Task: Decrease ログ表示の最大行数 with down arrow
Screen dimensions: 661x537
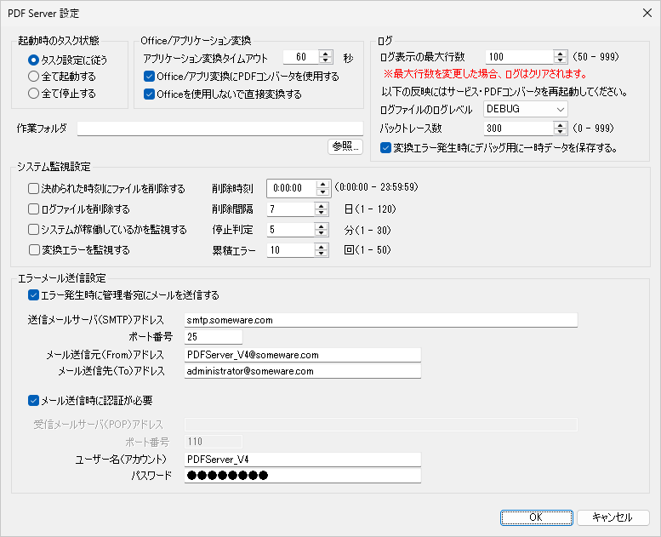Action: tap(560, 60)
